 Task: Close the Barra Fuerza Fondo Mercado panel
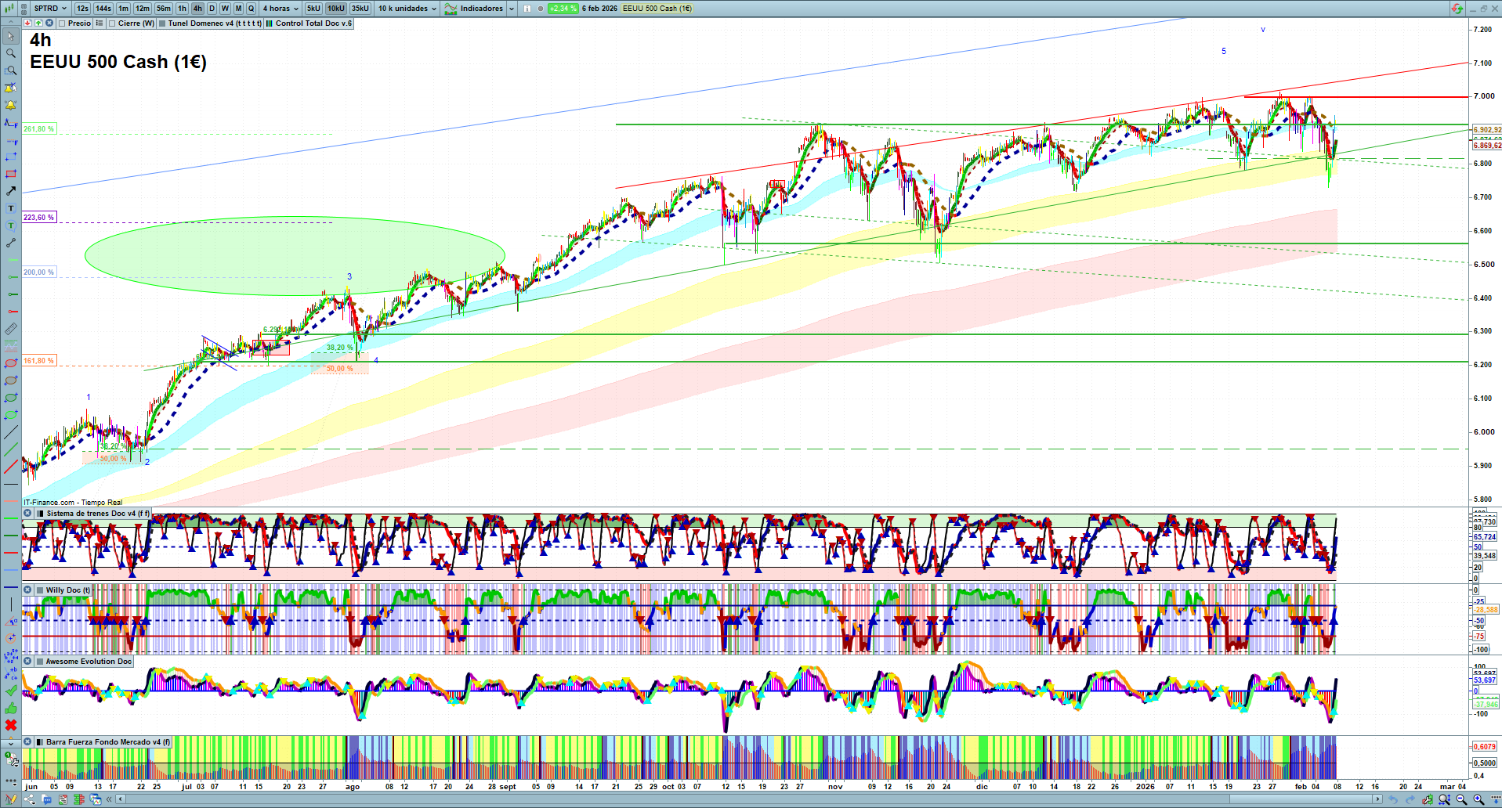click(28, 742)
